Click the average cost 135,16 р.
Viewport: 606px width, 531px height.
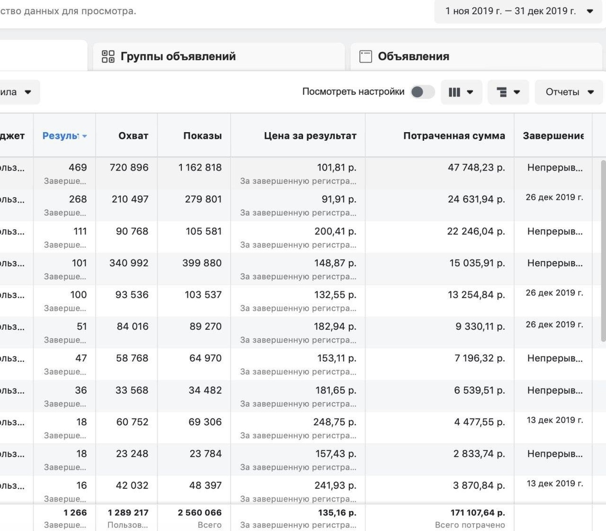click(x=337, y=513)
